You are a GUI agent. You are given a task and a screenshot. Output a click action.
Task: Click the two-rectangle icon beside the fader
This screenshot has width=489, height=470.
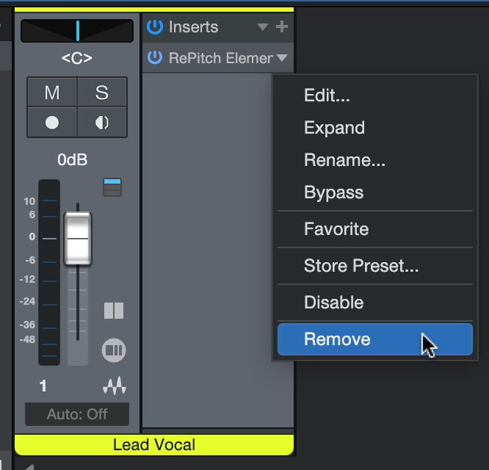click(114, 310)
